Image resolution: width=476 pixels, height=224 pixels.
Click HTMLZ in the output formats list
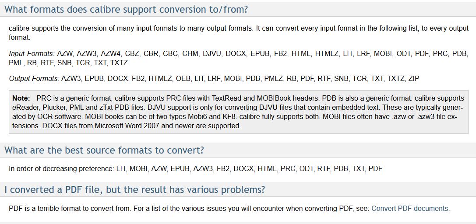coord(160,79)
